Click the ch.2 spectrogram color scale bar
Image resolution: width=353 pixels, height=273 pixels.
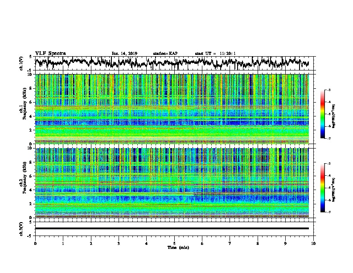(323, 188)
